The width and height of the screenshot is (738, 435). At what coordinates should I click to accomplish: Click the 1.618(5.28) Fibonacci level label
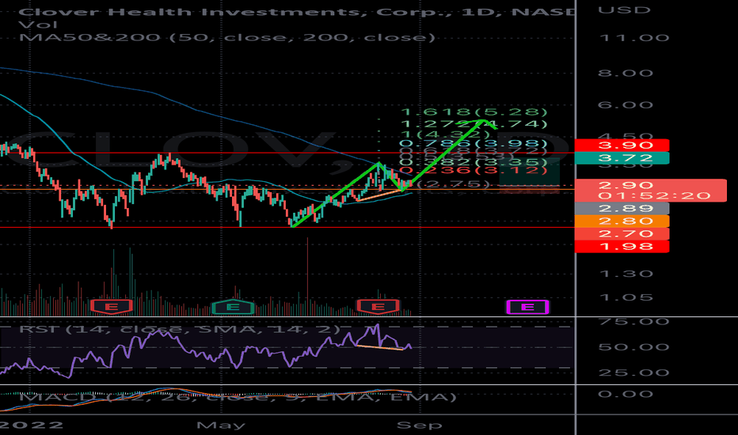pos(474,112)
